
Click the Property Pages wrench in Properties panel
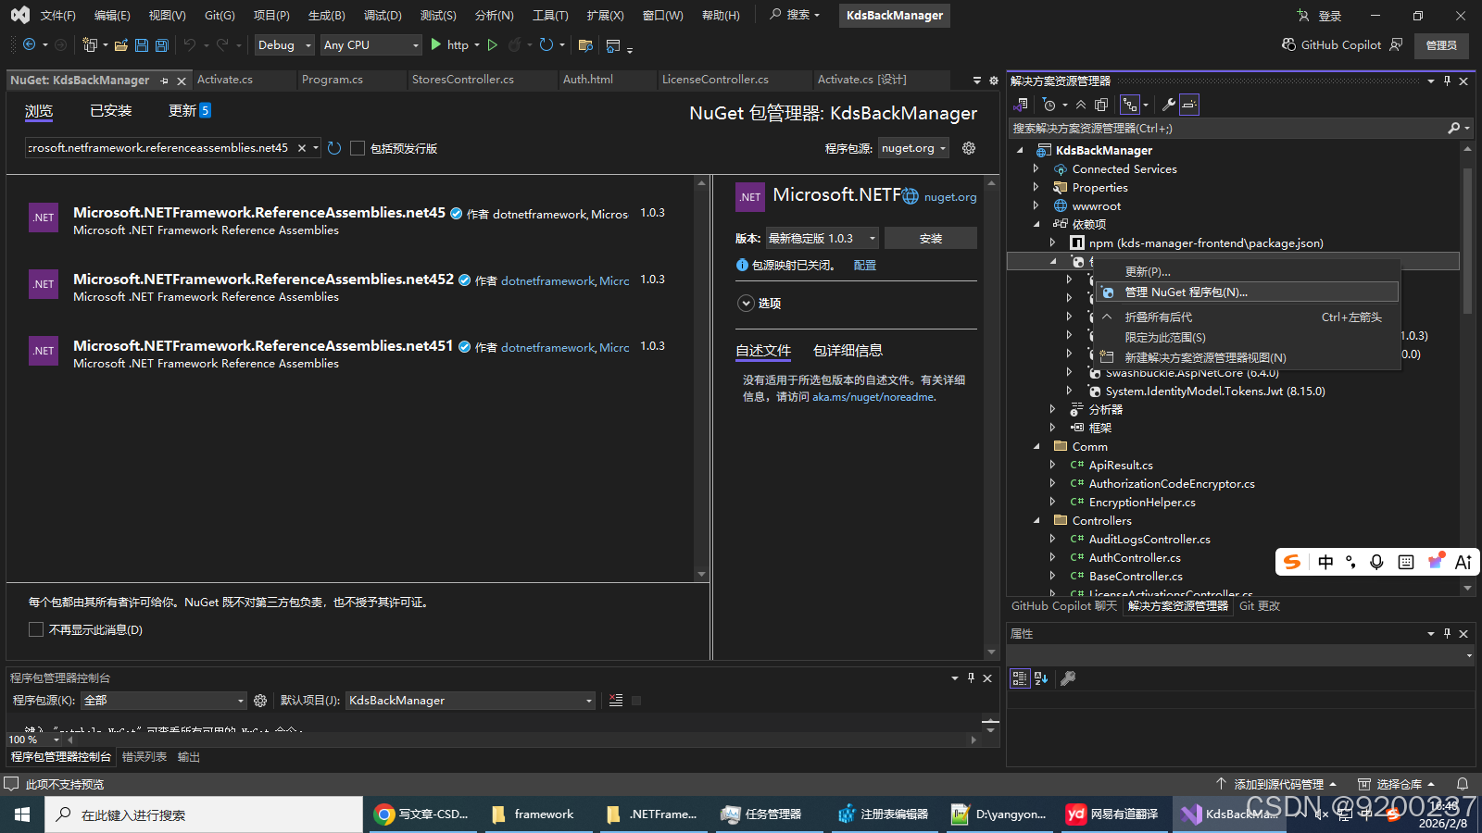[1068, 678]
